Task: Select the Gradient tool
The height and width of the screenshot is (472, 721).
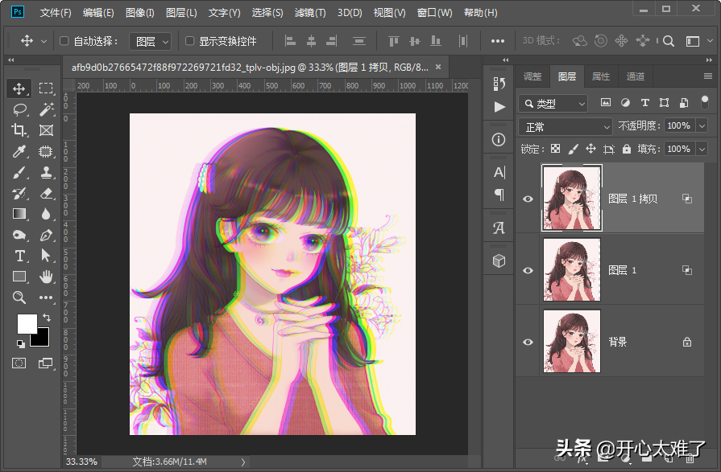Action: coord(19,214)
